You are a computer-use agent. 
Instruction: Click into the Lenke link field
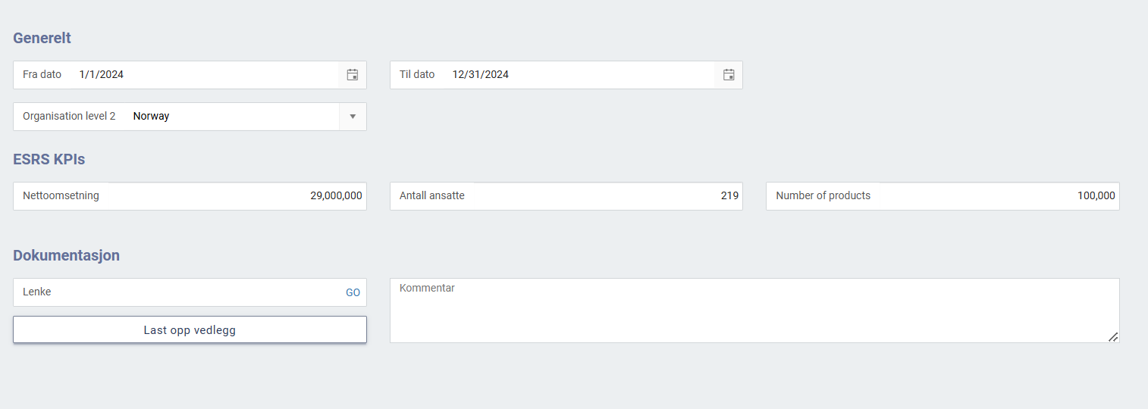178,292
